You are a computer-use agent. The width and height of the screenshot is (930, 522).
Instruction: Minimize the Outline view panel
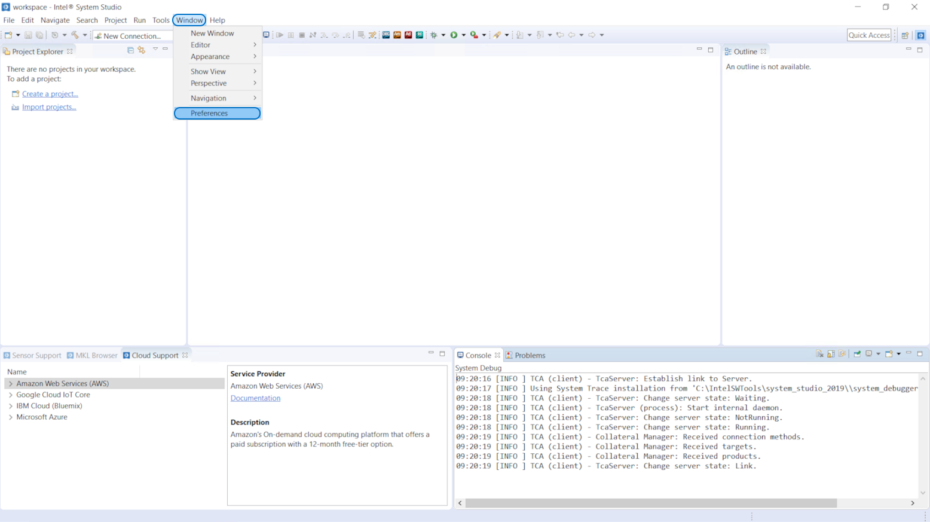[x=908, y=50]
